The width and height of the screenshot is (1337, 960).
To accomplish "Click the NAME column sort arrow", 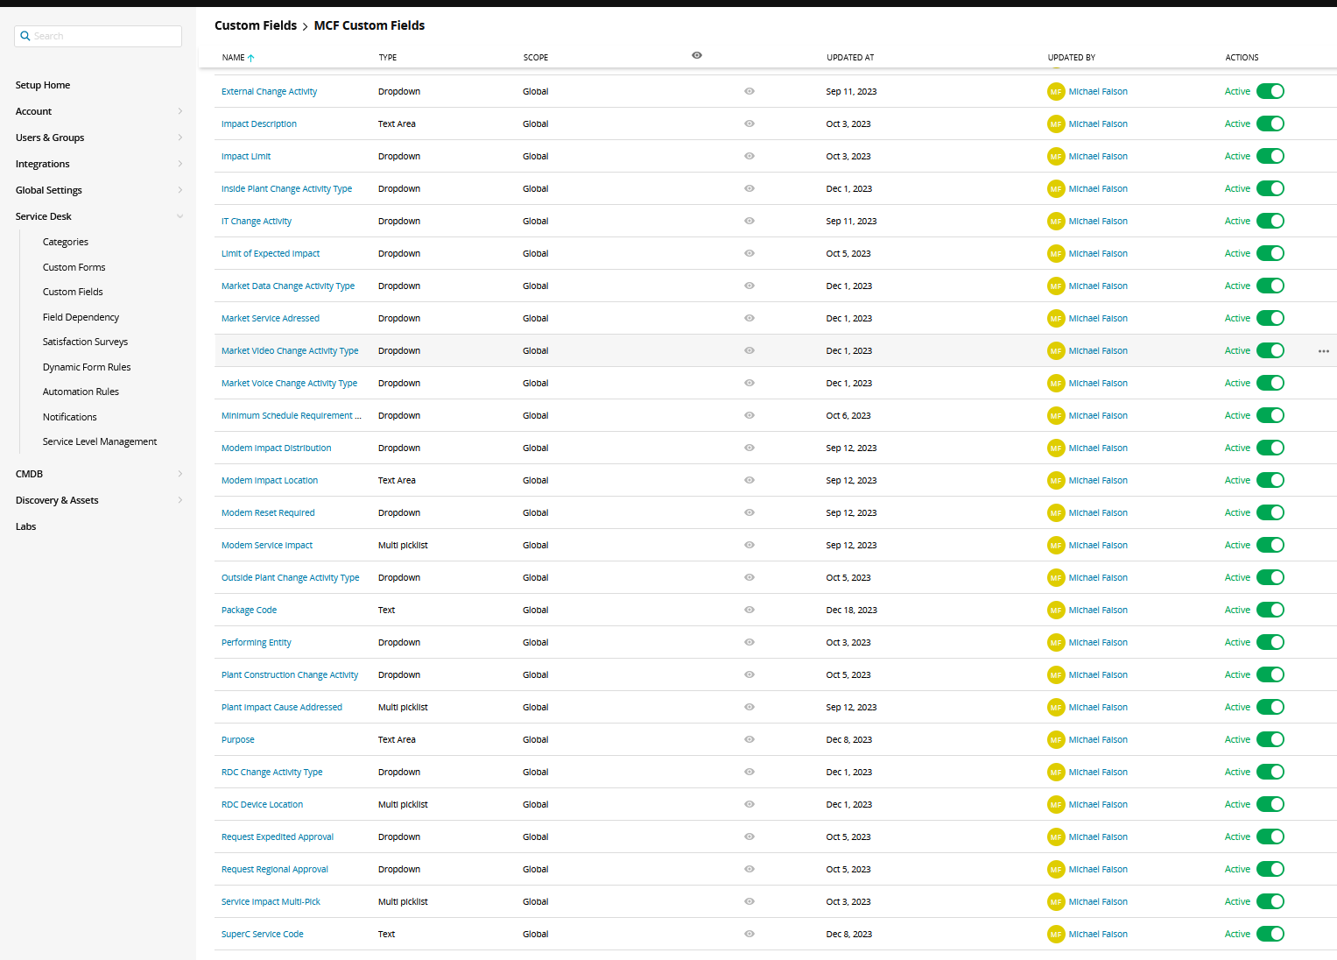I will coord(251,58).
